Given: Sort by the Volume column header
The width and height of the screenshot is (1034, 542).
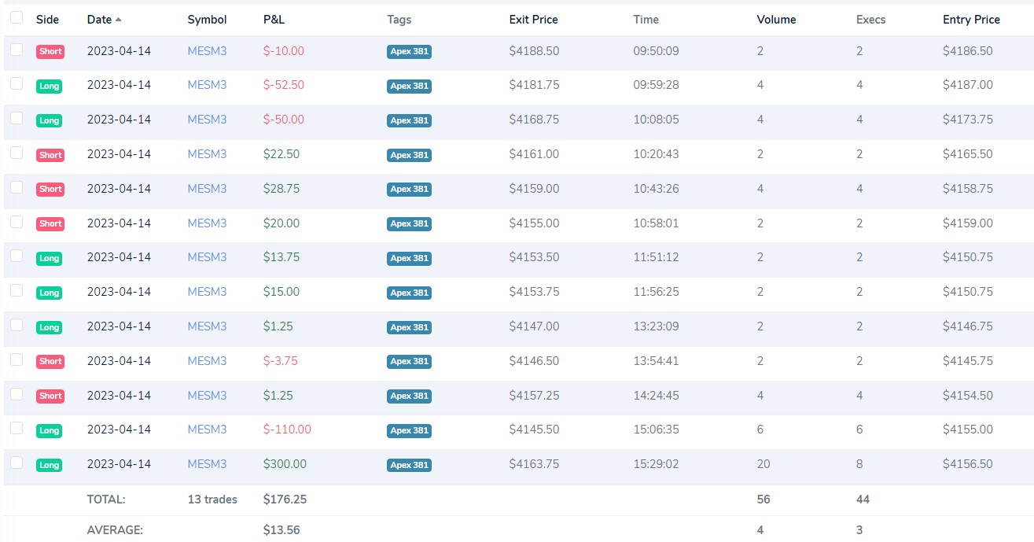Looking at the screenshot, I should click(x=776, y=20).
